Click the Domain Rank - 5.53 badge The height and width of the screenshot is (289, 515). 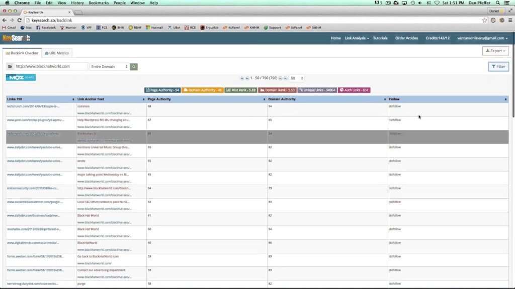(277, 90)
